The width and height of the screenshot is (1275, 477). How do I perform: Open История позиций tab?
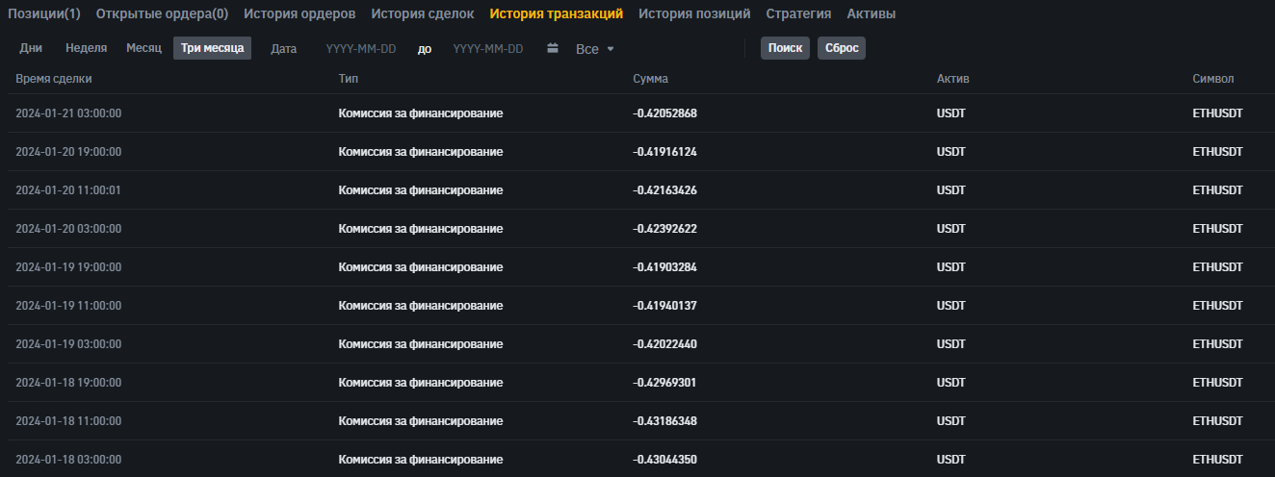click(x=694, y=14)
